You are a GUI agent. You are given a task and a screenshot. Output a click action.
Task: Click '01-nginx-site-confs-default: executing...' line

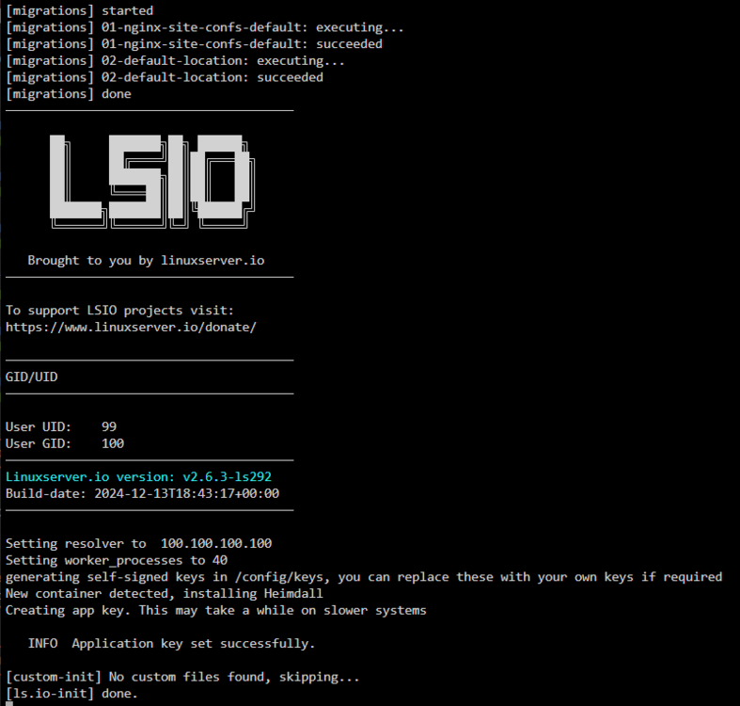(205, 27)
